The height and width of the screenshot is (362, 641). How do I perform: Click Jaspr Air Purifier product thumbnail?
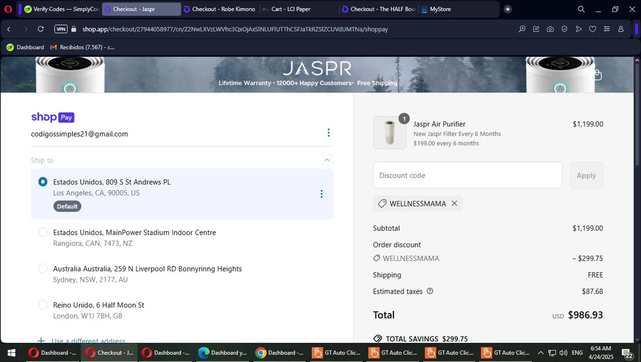[389, 132]
